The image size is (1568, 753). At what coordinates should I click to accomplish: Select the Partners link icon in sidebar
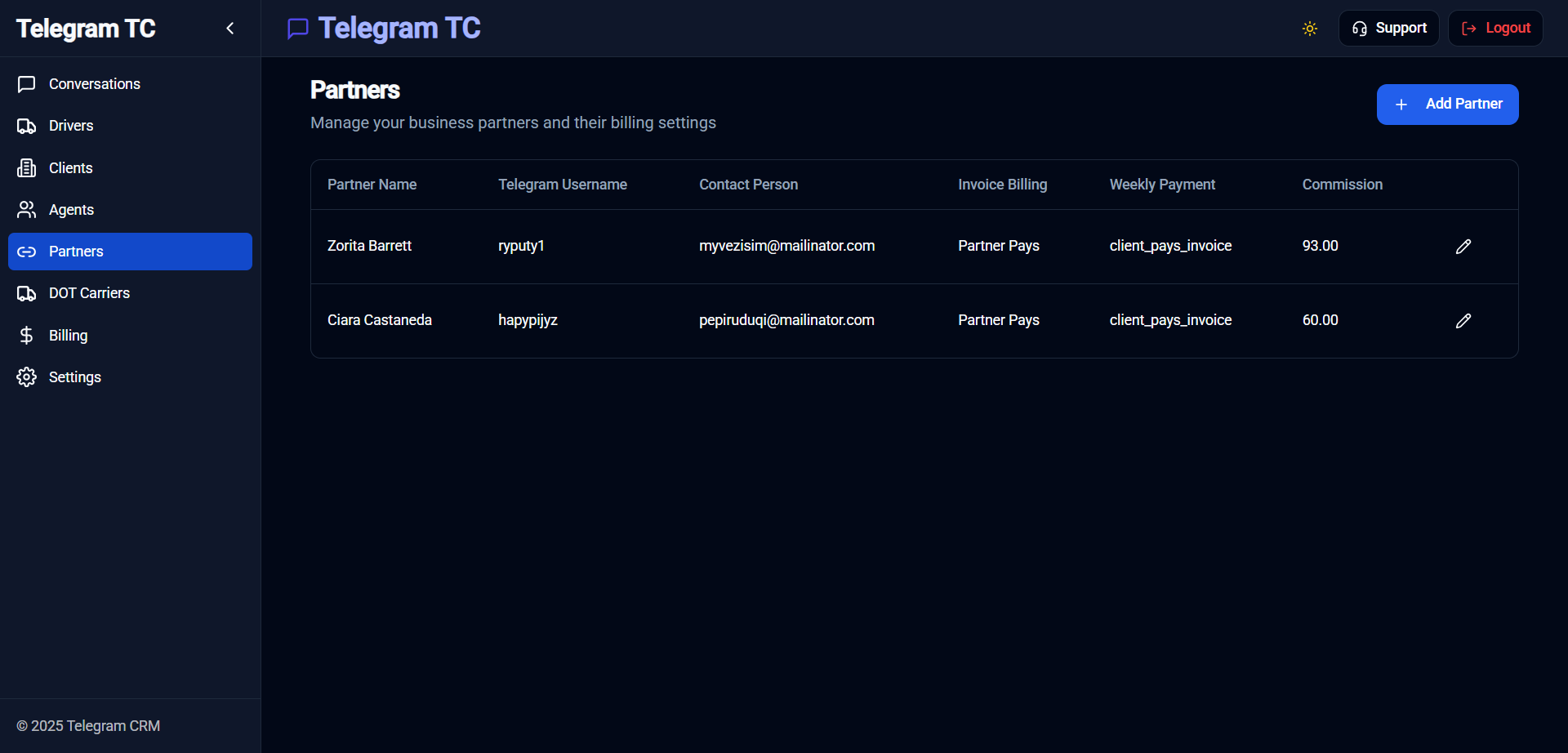(27, 252)
